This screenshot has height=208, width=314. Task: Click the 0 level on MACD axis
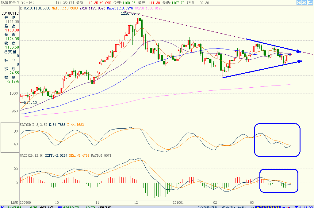(x=17, y=183)
